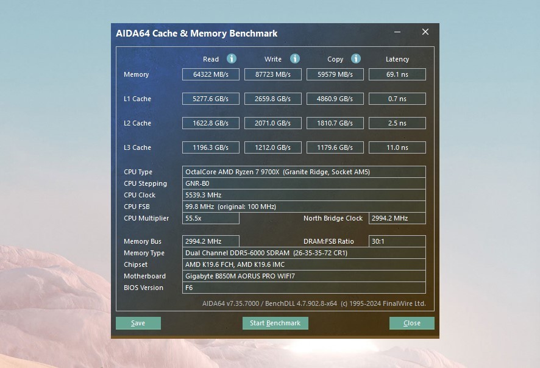Click the CPU Clock label
Viewport: 540px width, 368px height.
(140, 195)
